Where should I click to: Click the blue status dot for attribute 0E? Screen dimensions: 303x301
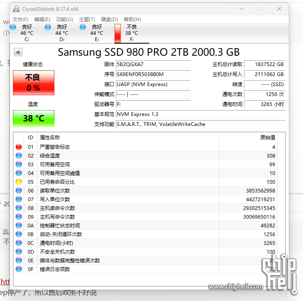pos(19,260)
